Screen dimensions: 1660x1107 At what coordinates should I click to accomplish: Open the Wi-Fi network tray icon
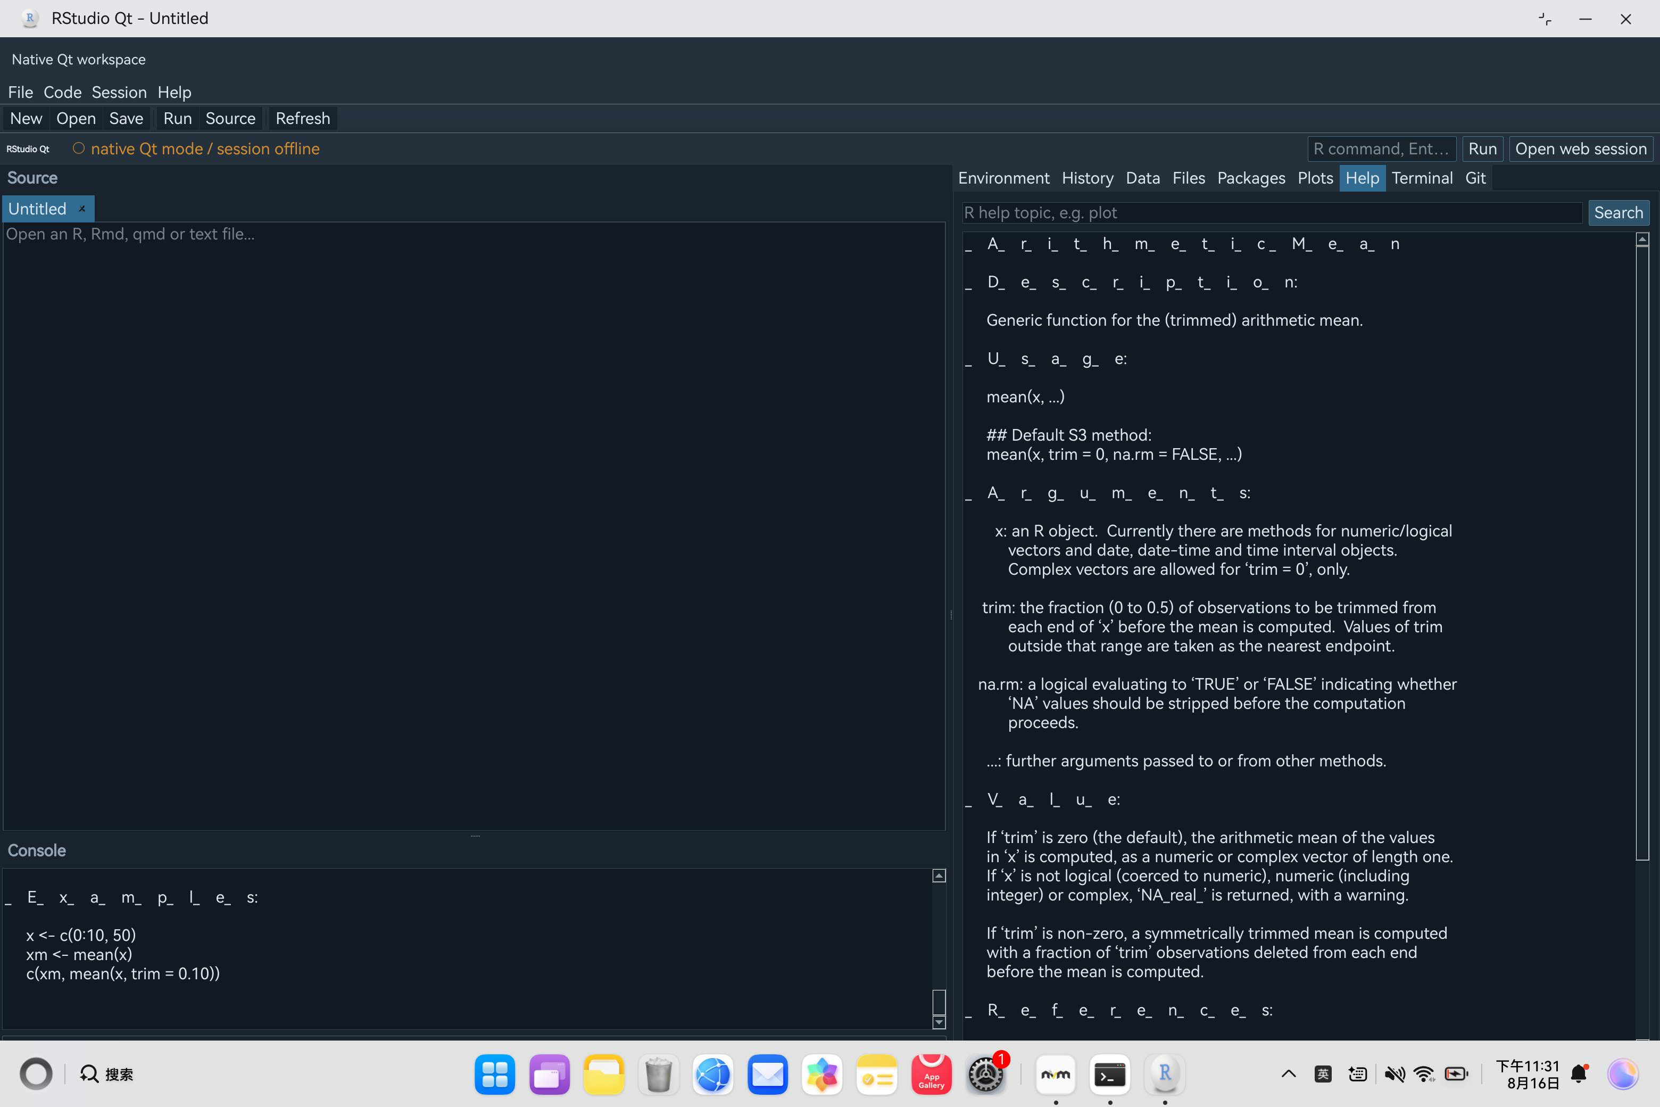(x=1424, y=1074)
